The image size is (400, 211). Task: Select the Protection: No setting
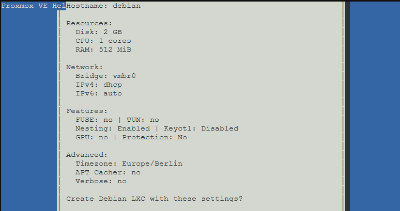pyautogui.click(x=155, y=137)
